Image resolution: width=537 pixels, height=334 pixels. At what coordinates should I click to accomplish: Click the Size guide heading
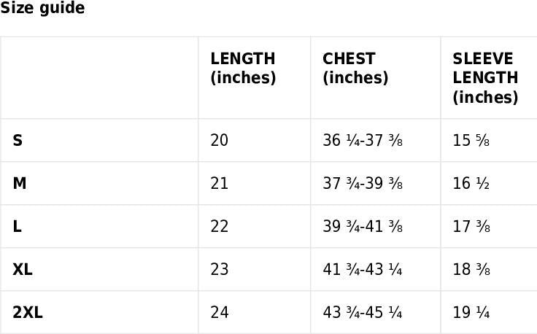point(42,9)
